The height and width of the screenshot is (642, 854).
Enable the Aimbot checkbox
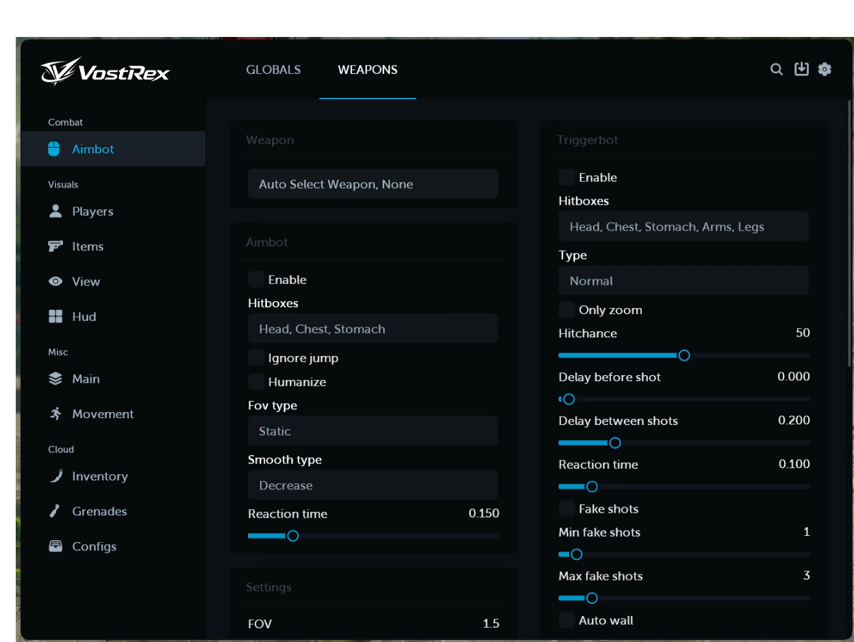255,279
